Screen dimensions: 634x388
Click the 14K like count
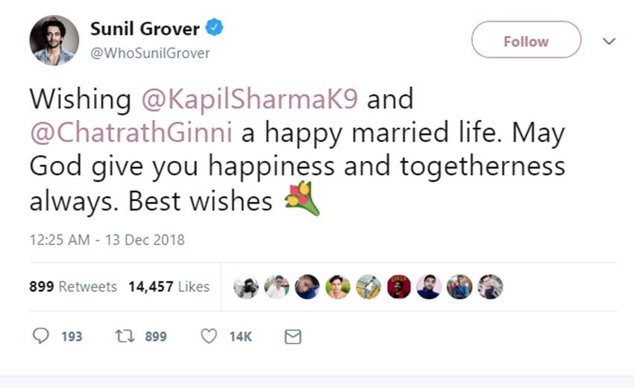240,337
